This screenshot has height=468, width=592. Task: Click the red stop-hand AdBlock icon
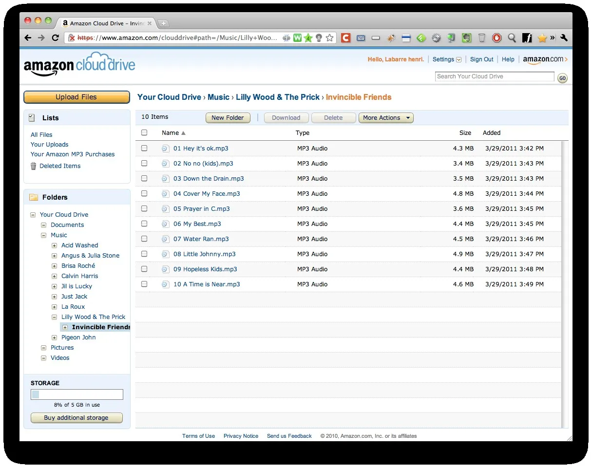[x=497, y=37]
